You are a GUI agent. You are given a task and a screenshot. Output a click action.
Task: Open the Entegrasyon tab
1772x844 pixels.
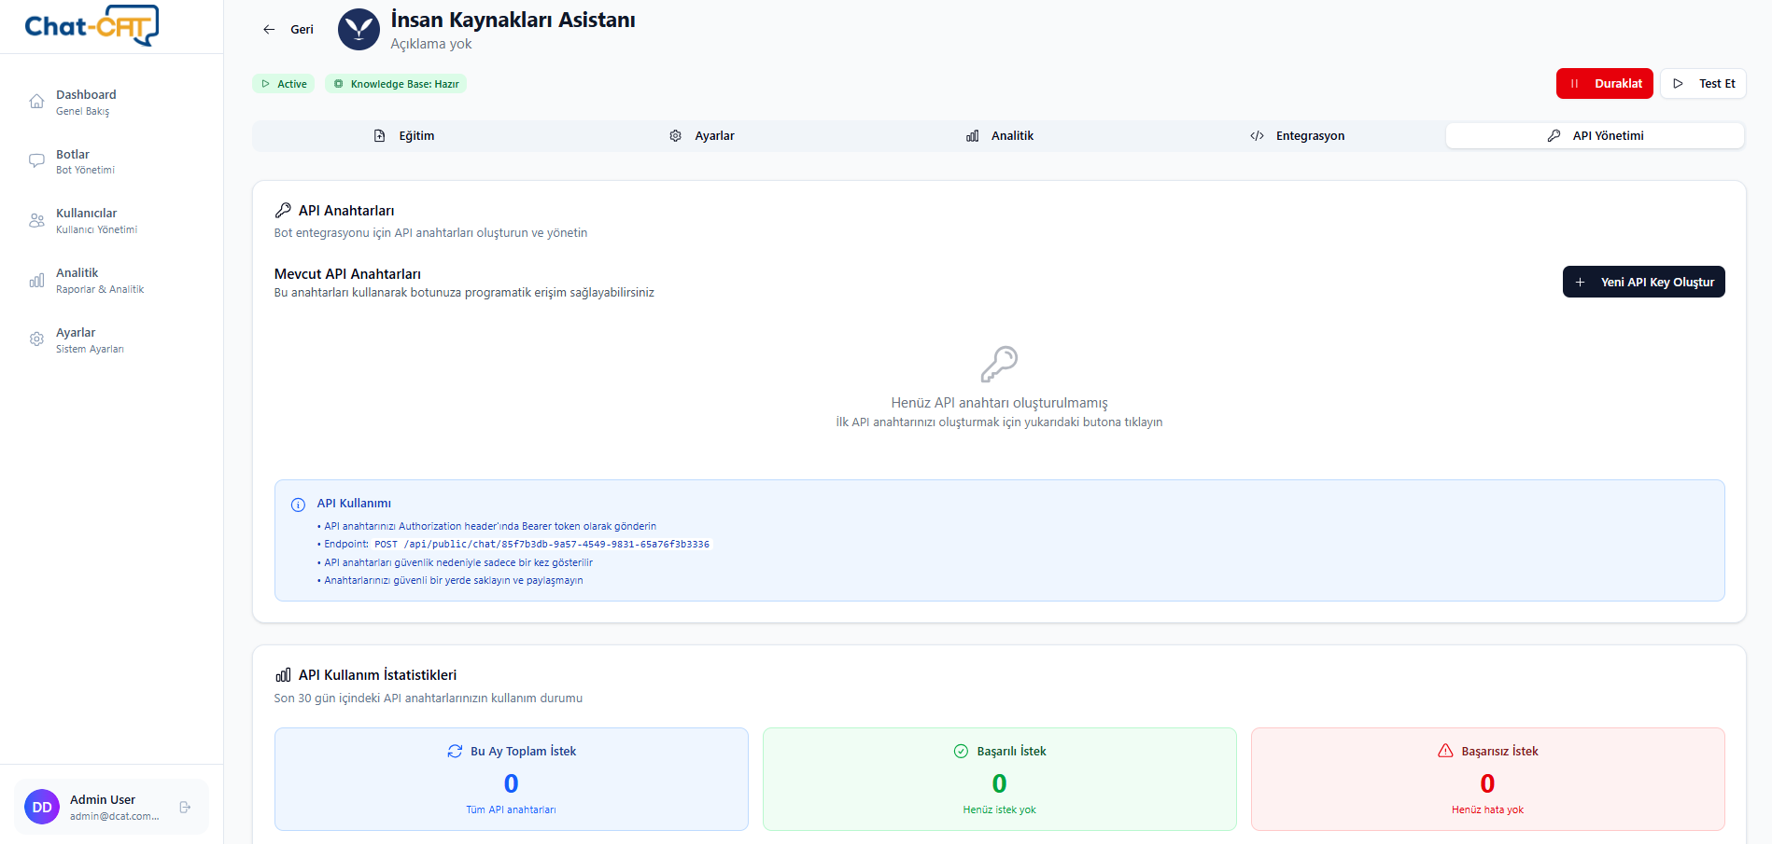1297,136
